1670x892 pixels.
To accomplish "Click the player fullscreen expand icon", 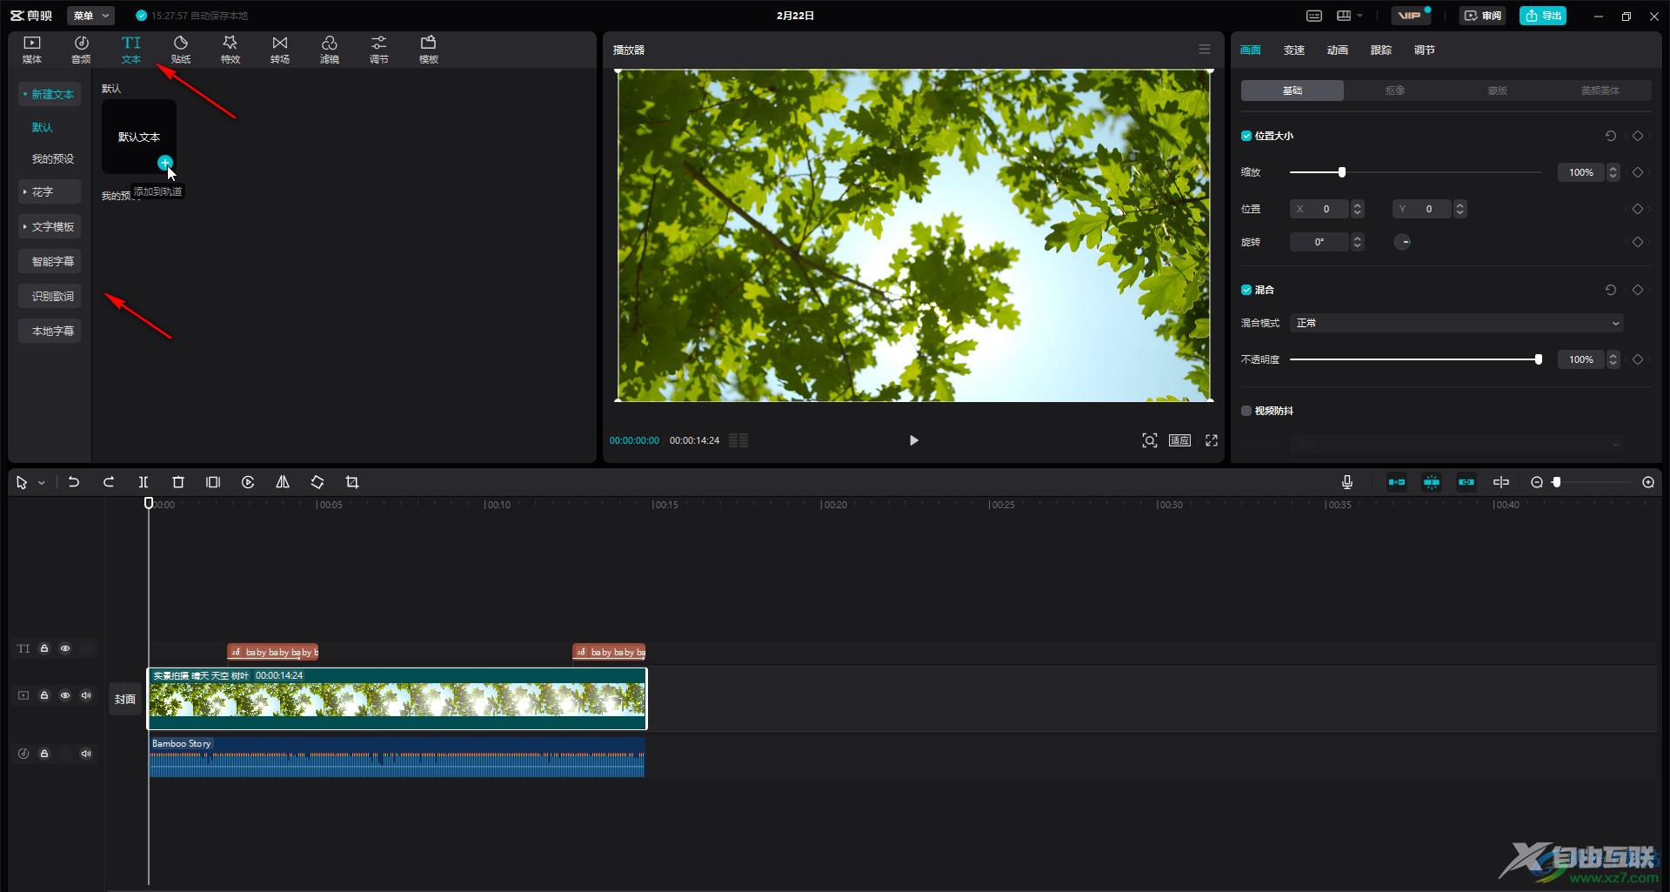I will (1212, 440).
